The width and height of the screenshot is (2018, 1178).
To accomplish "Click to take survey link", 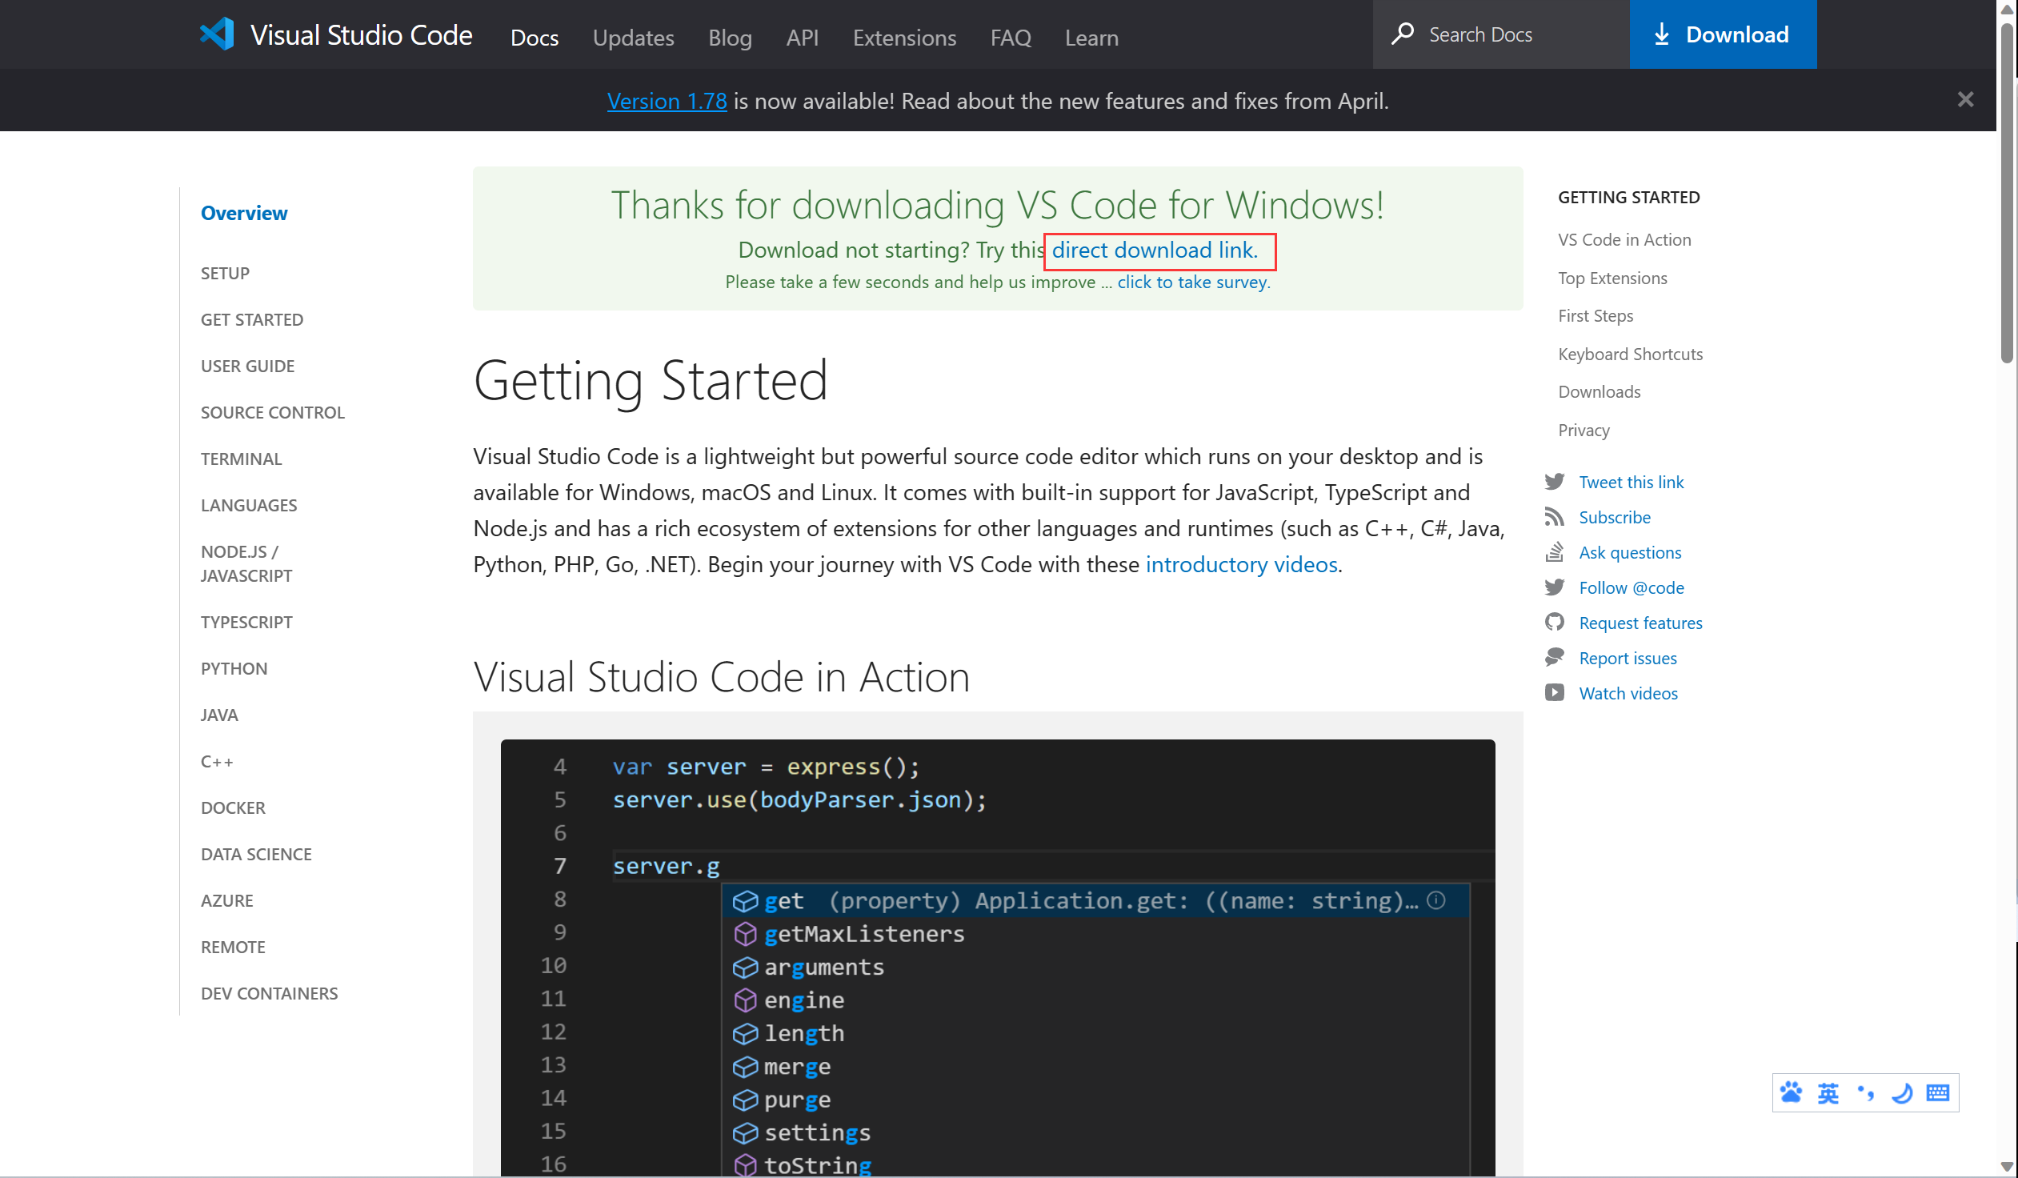I will tap(1193, 282).
